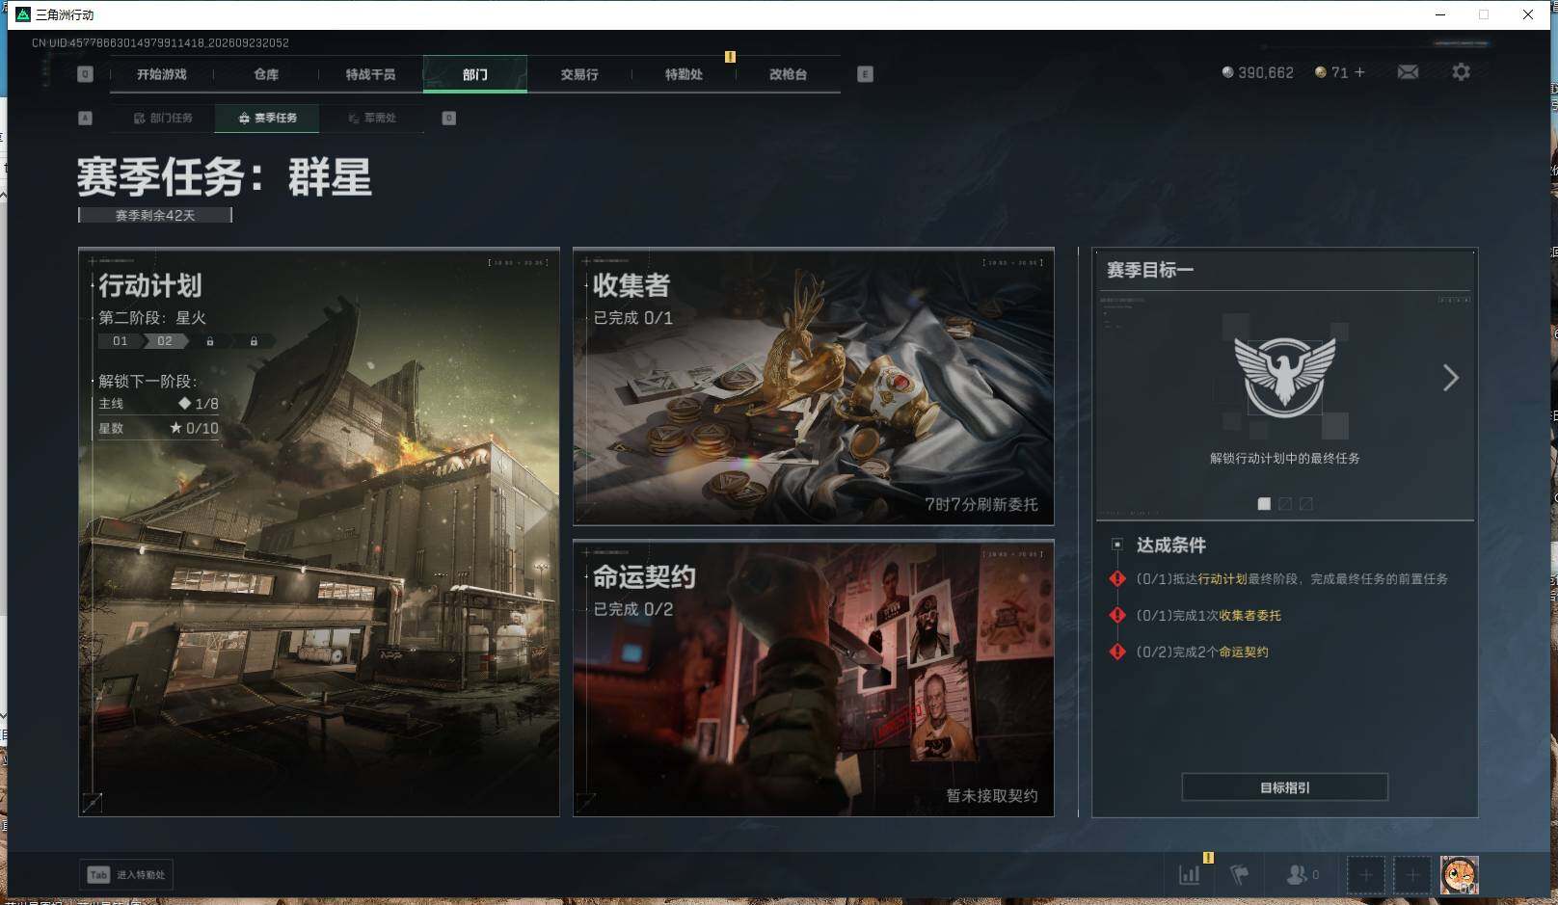Click the 390,662 currency balance
The width and height of the screenshot is (1558, 905).
coord(1257,73)
